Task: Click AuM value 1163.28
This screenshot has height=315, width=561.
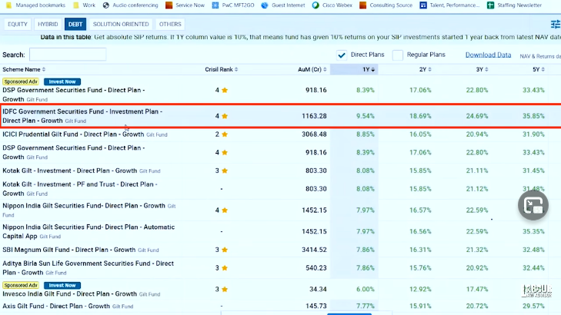Action: 314,116
